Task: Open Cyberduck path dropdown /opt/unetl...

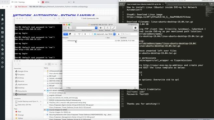Action: tap(104, 34)
